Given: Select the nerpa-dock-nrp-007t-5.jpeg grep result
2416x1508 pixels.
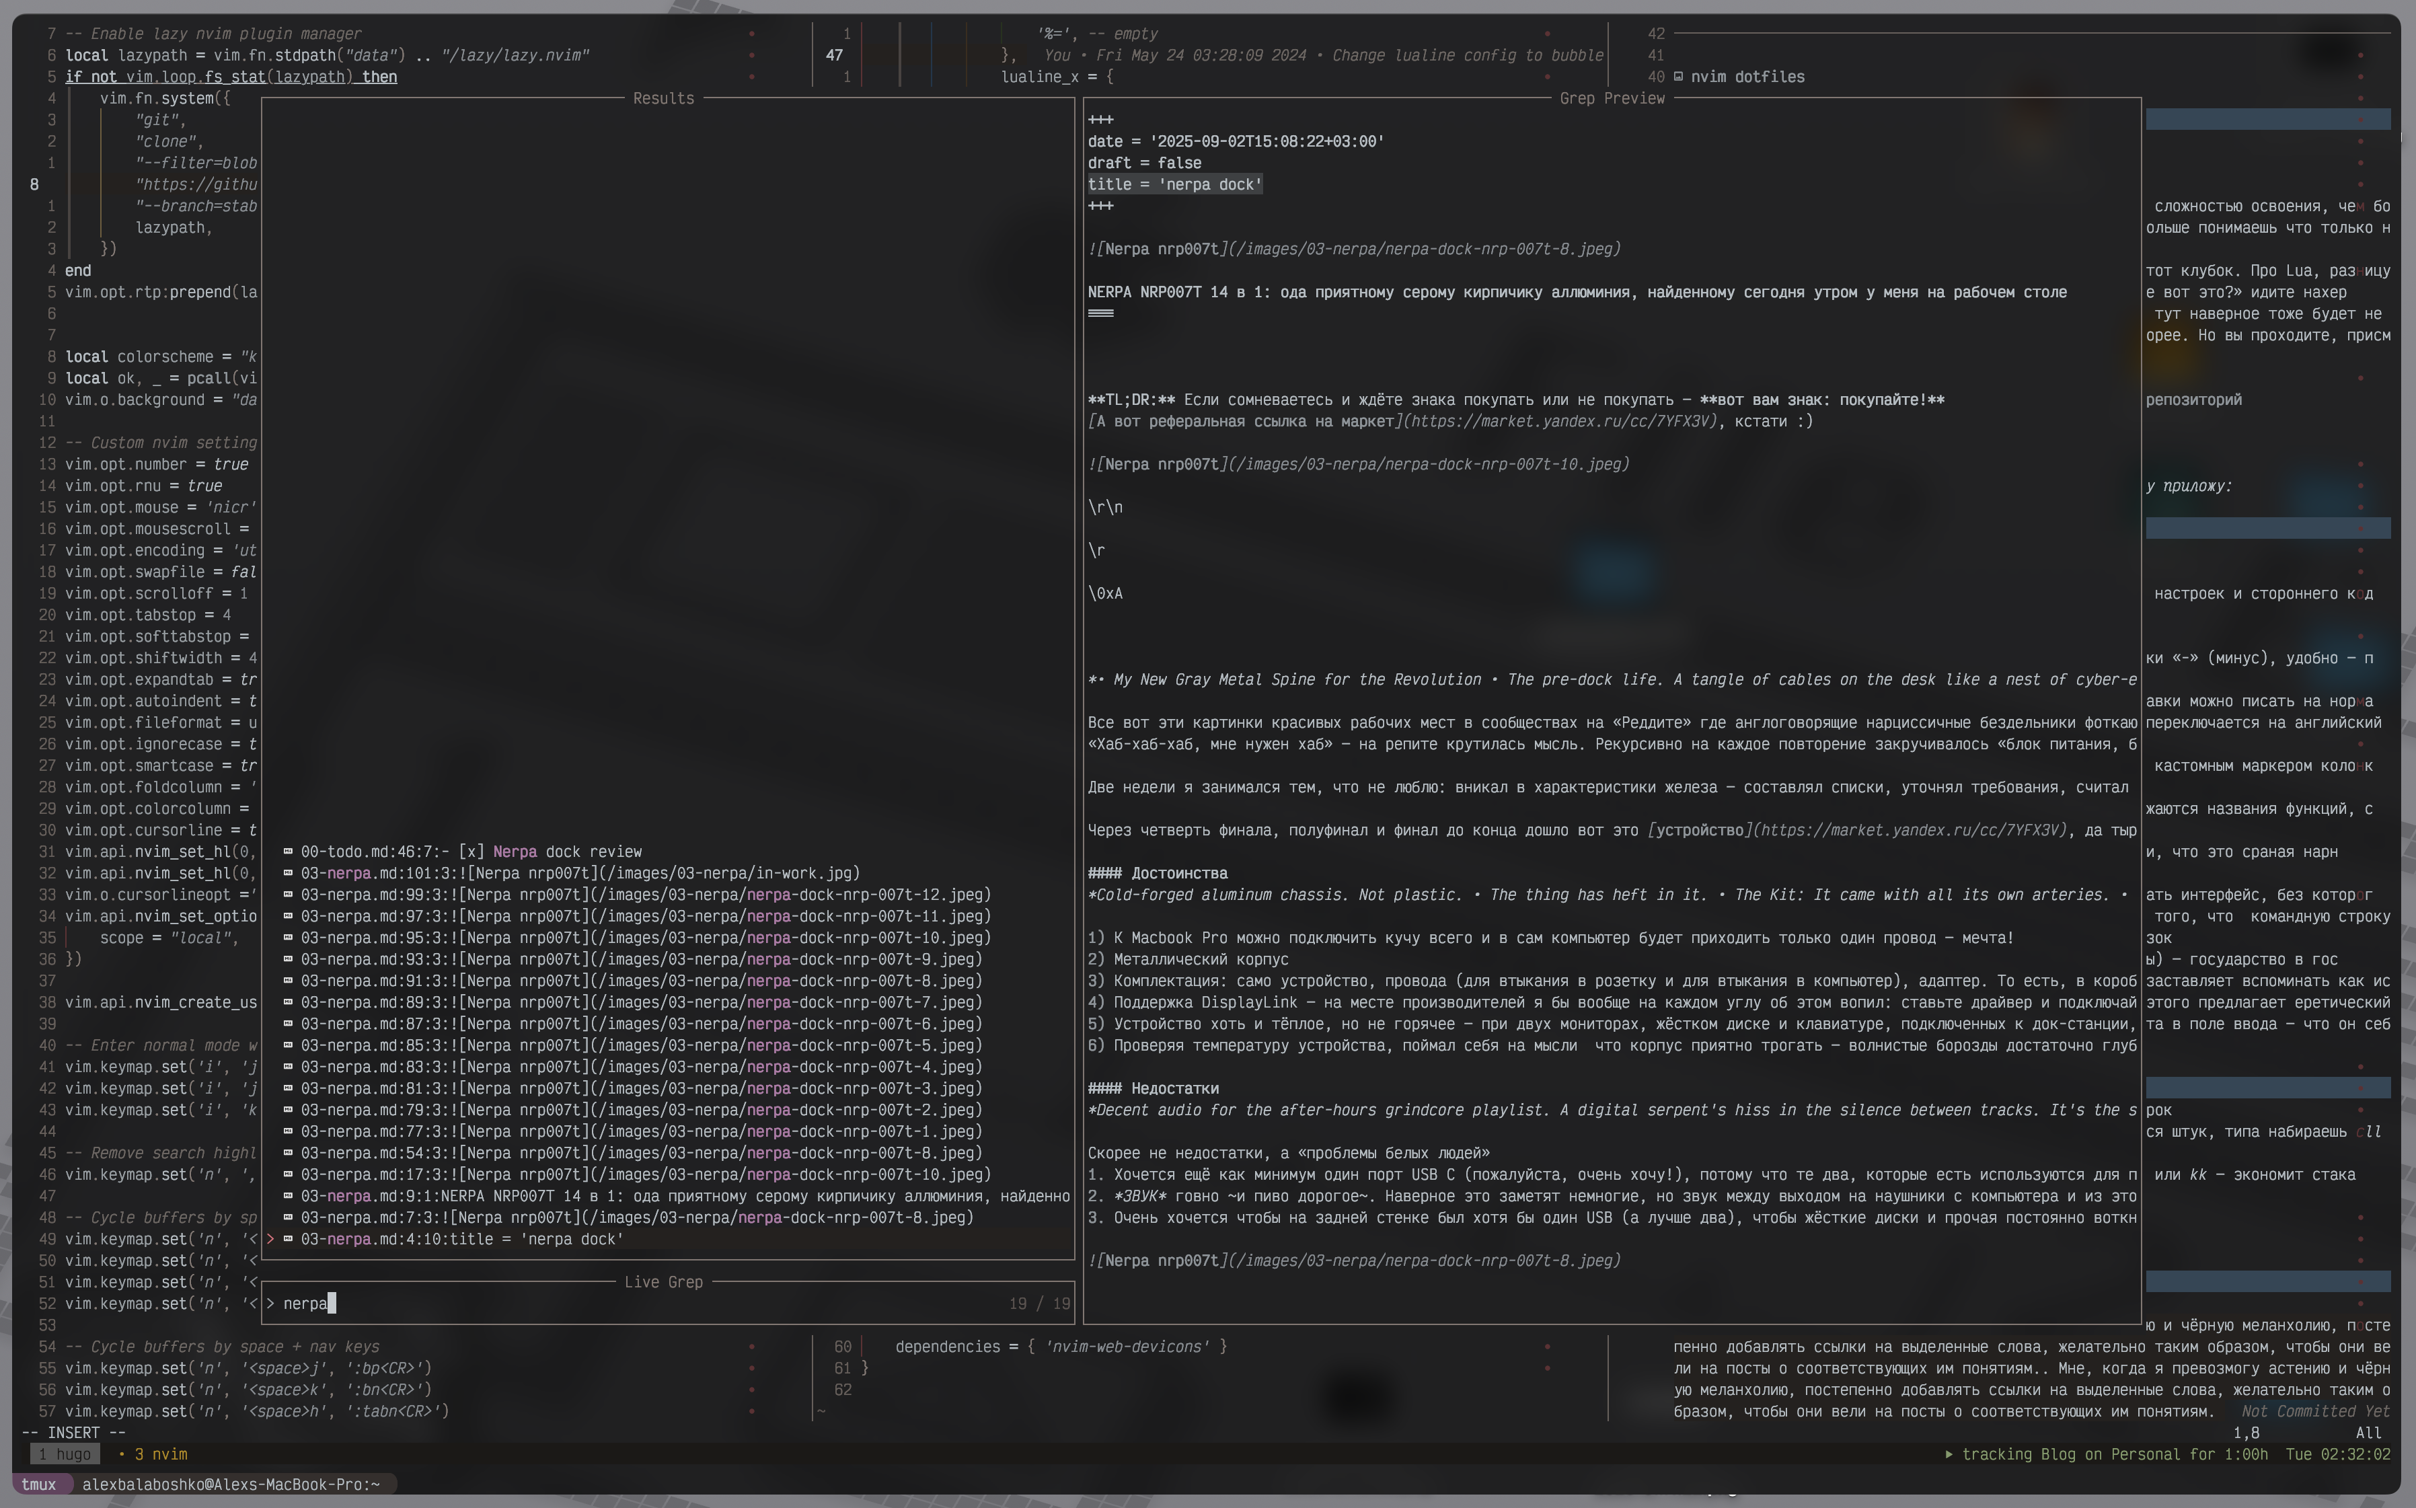Looking at the screenshot, I should point(638,1045).
